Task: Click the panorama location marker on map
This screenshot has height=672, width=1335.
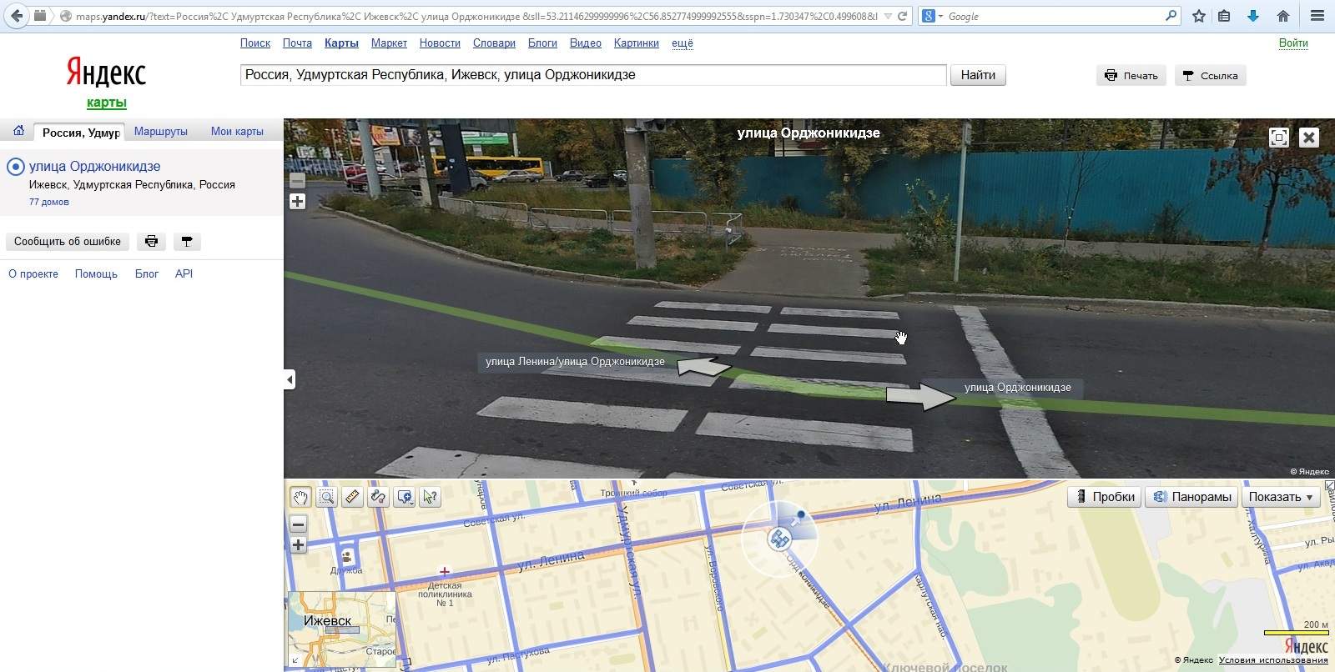Action: [x=779, y=539]
